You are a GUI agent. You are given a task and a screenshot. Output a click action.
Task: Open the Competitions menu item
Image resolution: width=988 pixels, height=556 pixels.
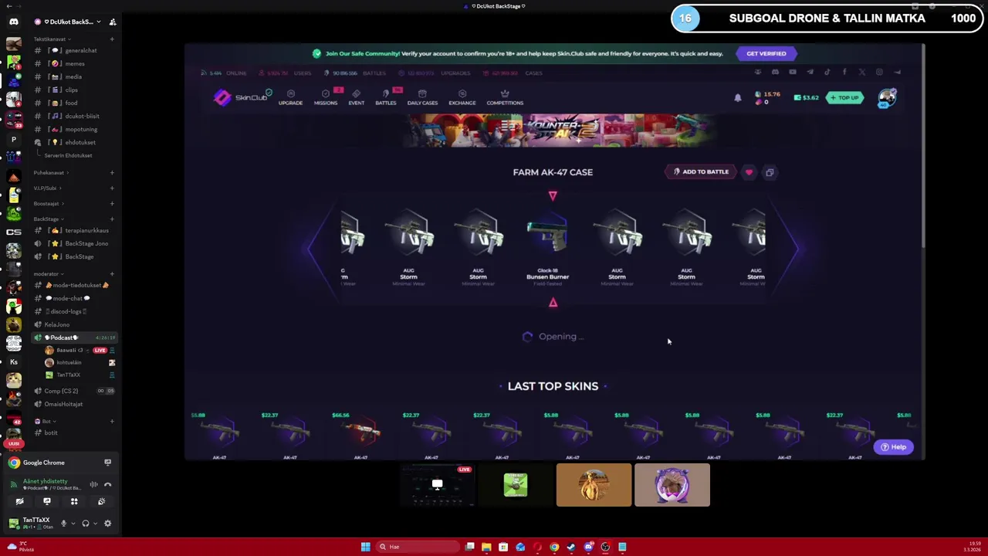(505, 97)
